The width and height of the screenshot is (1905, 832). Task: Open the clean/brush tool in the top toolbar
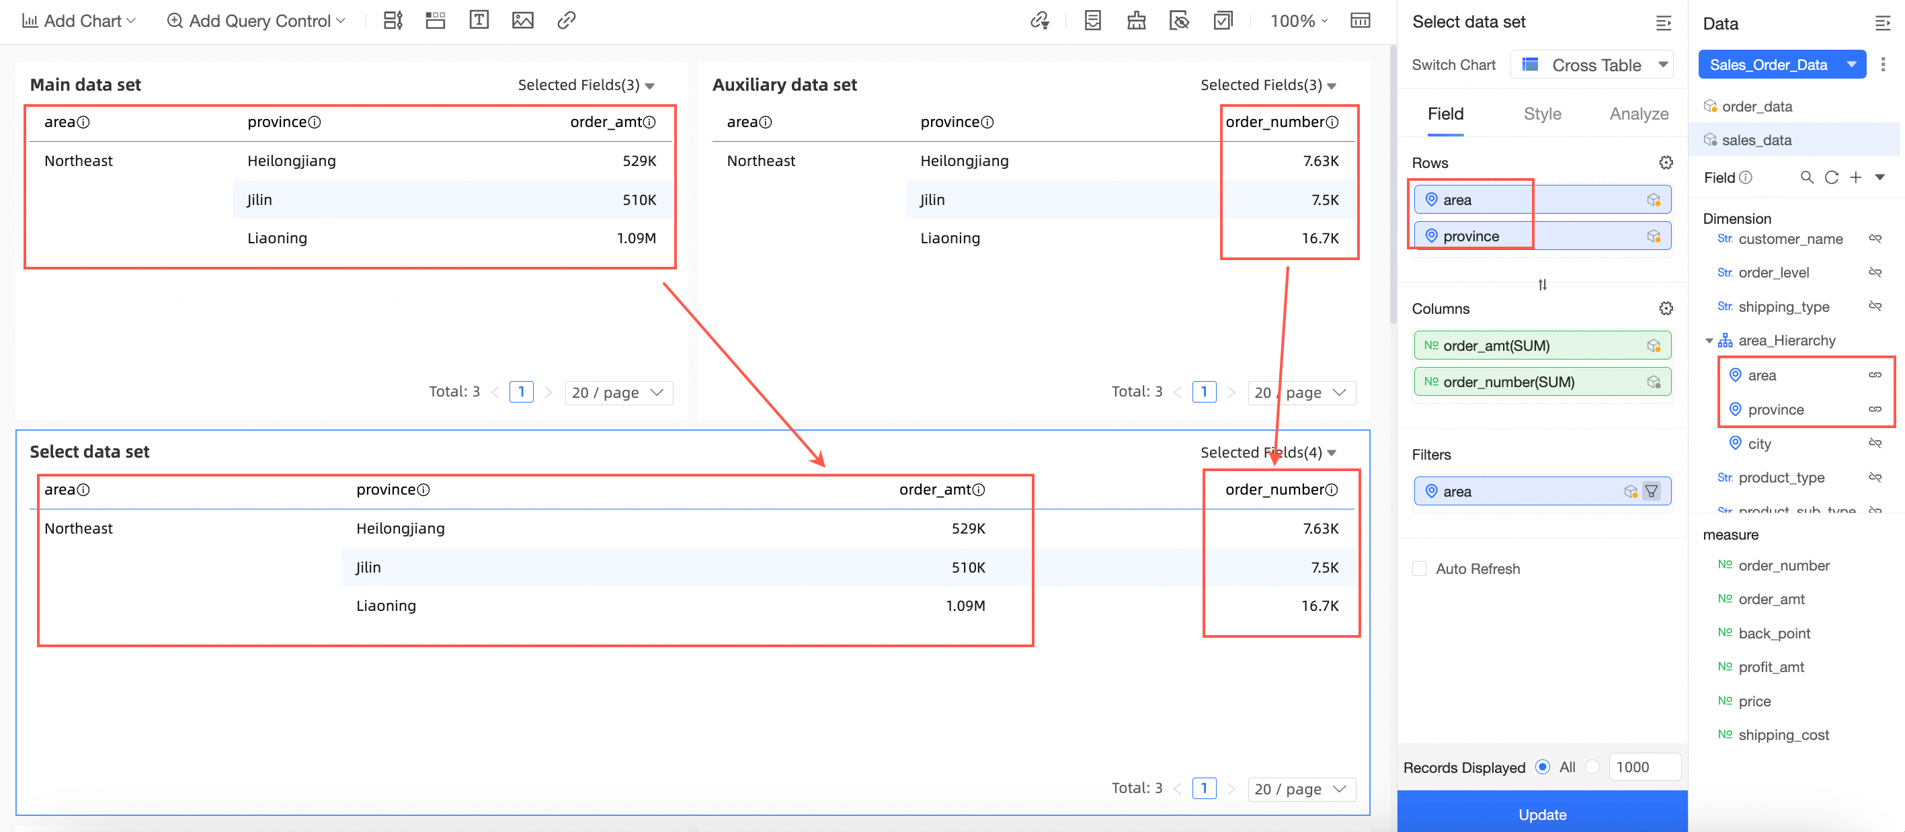(x=1136, y=21)
